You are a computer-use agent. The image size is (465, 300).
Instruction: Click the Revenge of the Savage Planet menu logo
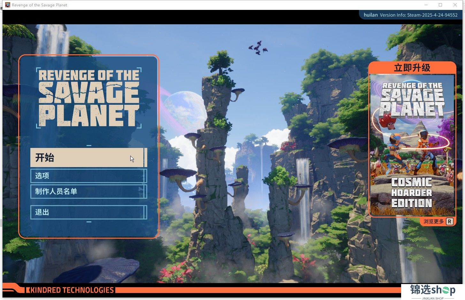[x=89, y=98]
